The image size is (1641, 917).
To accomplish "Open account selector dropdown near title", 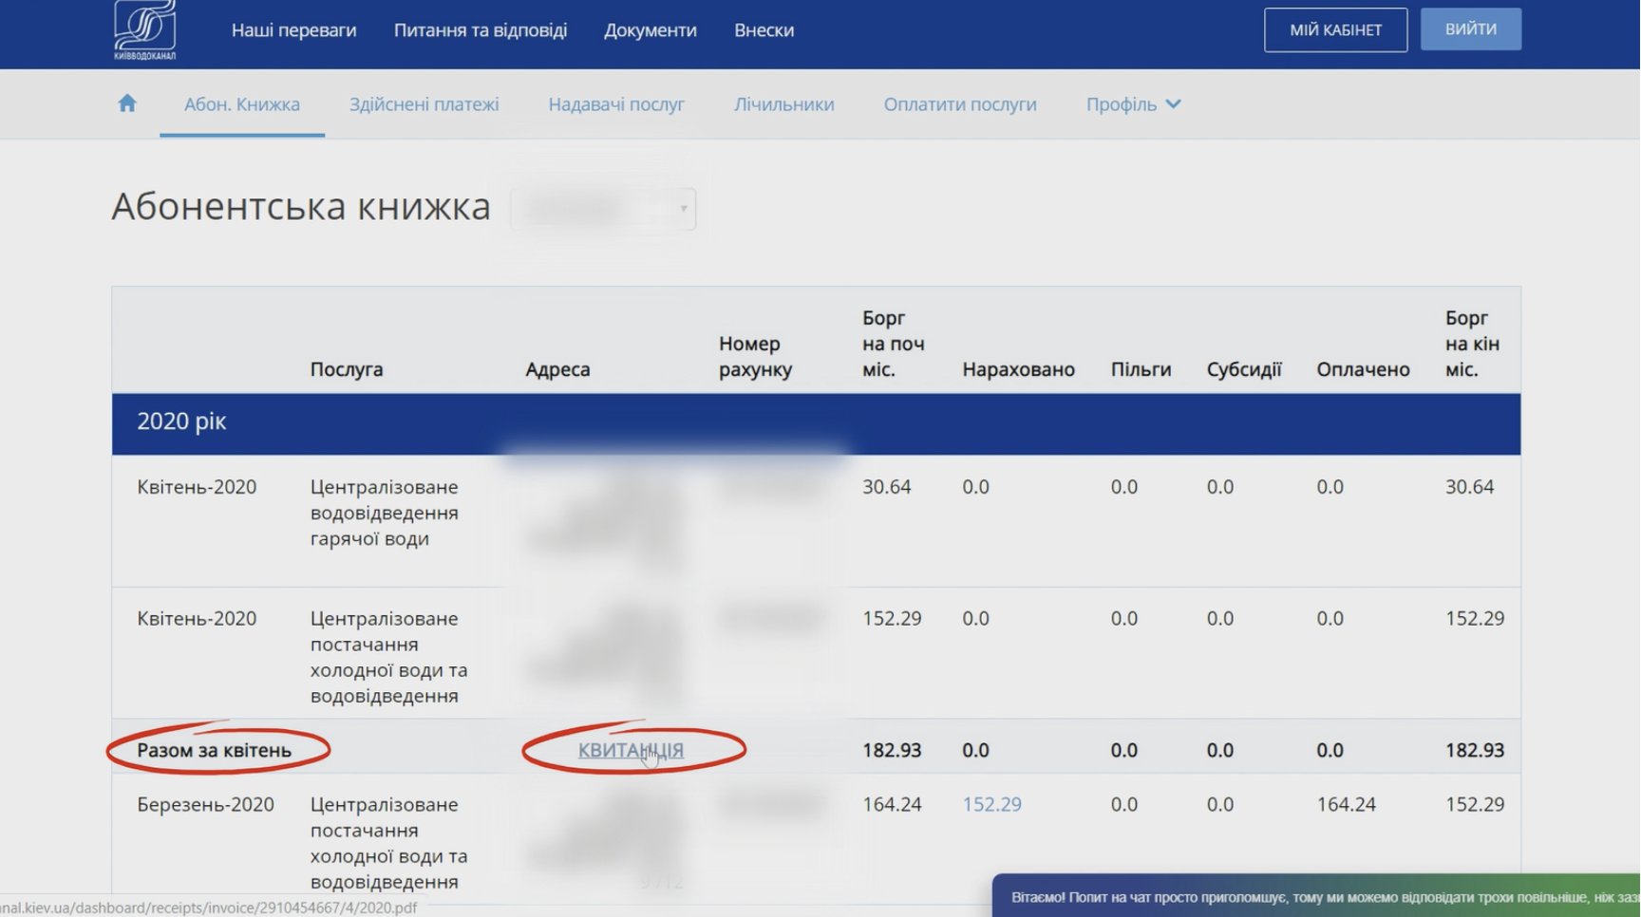I will [x=604, y=209].
